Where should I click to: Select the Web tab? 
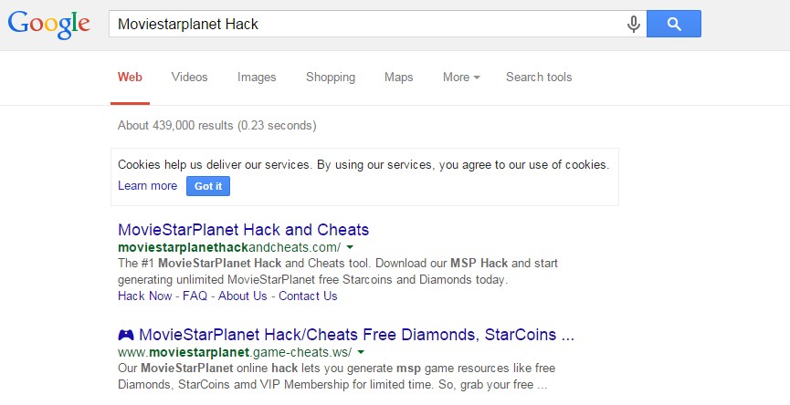pos(130,77)
